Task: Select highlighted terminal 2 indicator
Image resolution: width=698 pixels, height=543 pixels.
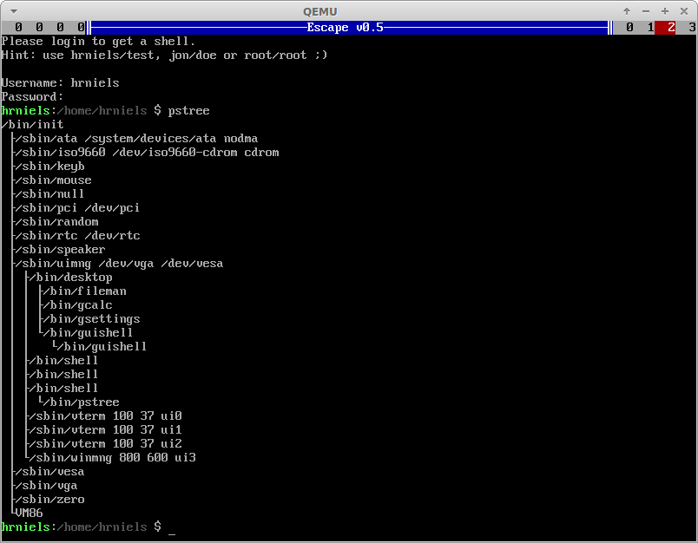Action: pos(666,28)
